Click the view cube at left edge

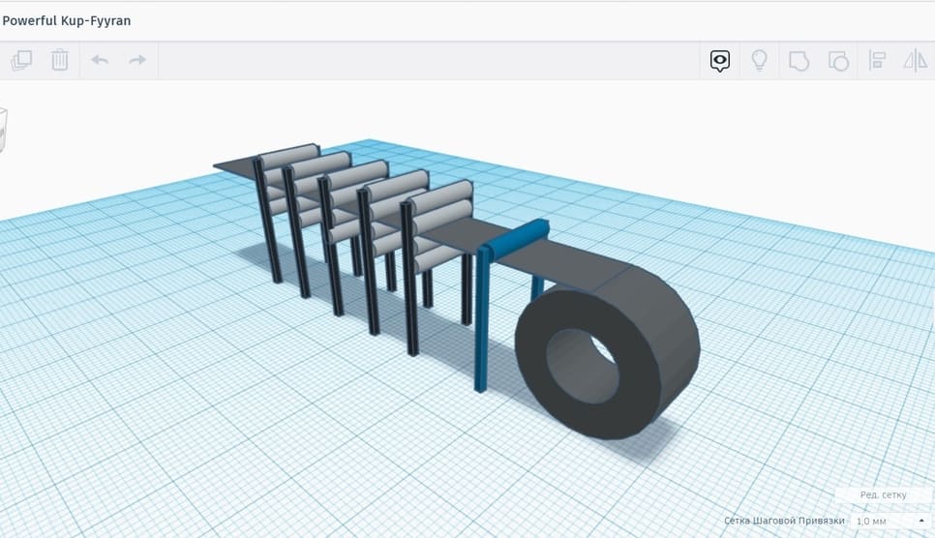point(3,130)
